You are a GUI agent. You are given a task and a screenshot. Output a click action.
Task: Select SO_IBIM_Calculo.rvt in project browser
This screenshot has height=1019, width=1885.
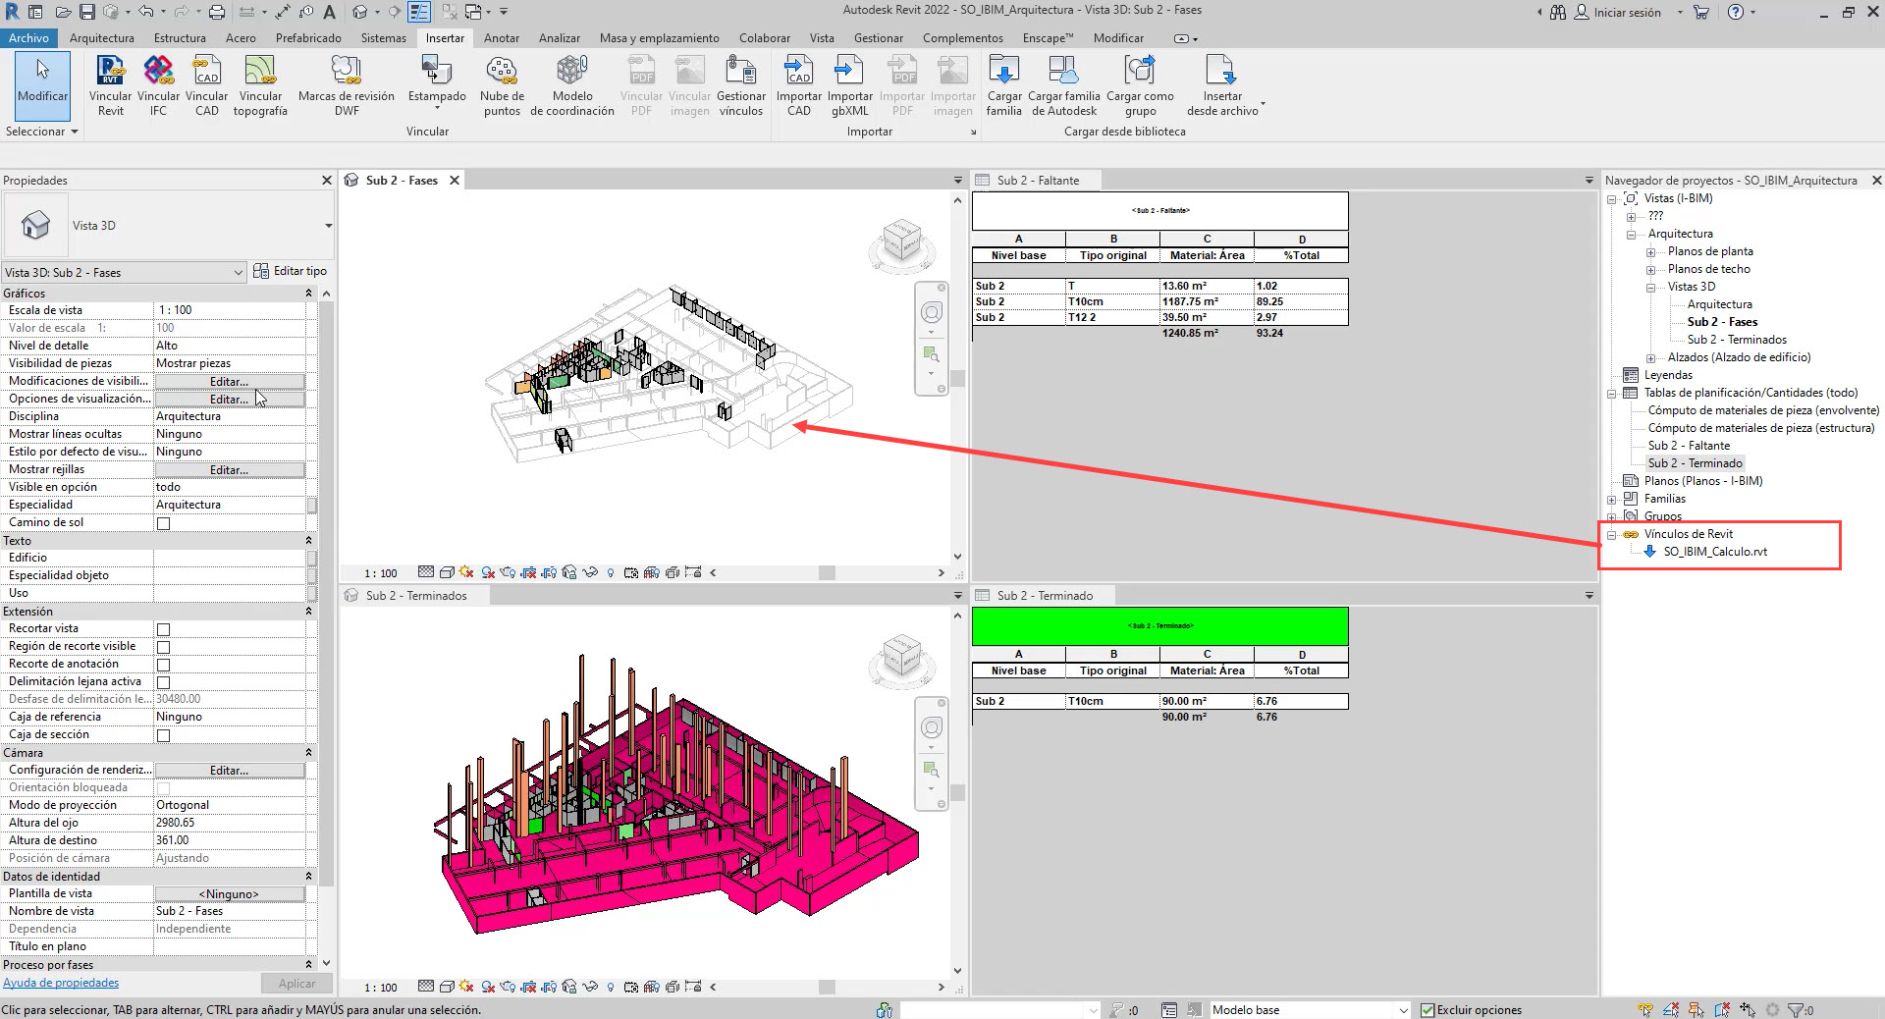(x=1714, y=552)
